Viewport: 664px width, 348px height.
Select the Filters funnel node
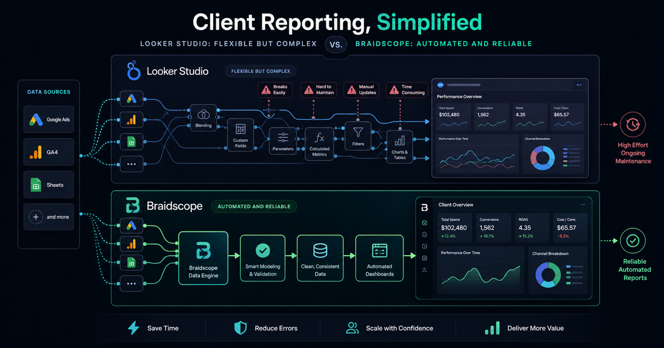pos(358,135)
